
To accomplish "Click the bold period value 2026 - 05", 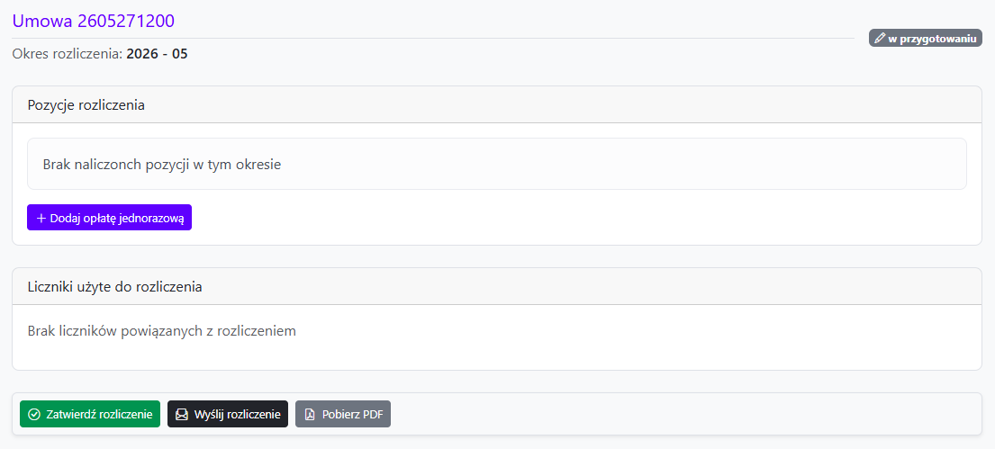I will (157, 54).
